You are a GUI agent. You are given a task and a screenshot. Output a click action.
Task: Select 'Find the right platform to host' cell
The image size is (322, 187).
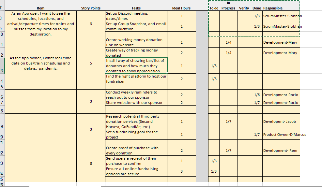(x=136, y=79)
